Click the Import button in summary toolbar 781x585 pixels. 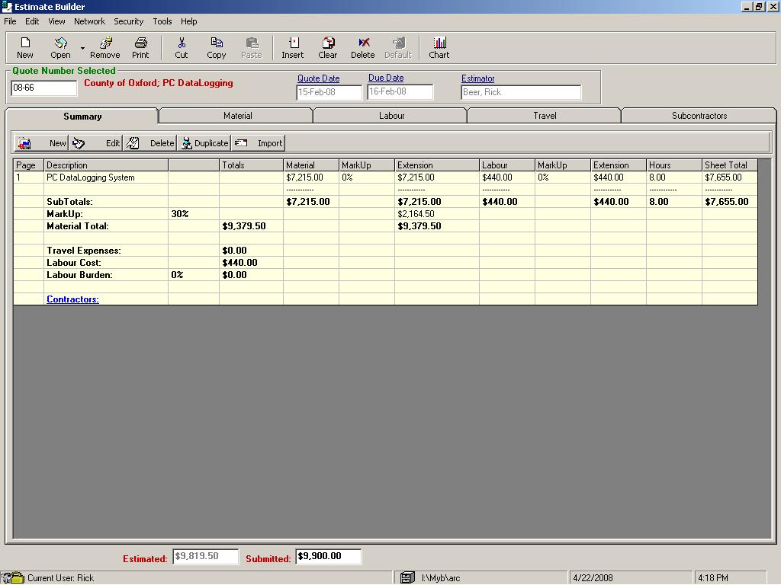pos(259,143)
